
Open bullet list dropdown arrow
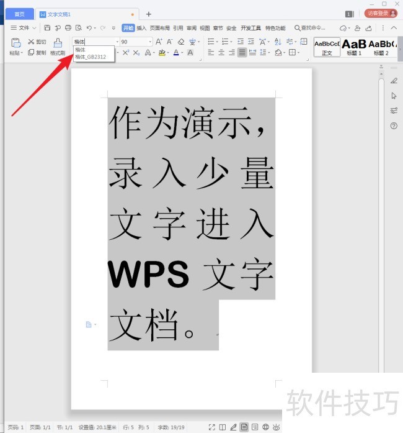(217, 42)
